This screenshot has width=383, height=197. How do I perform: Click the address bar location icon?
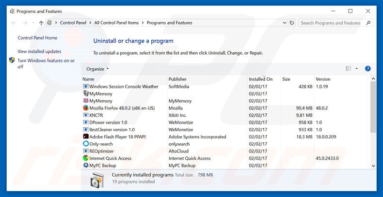(49, 23)
